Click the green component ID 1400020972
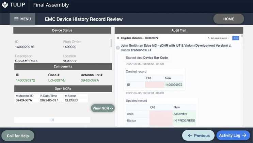The width and height of the screenshot is (253, 143). pos(26,80)
